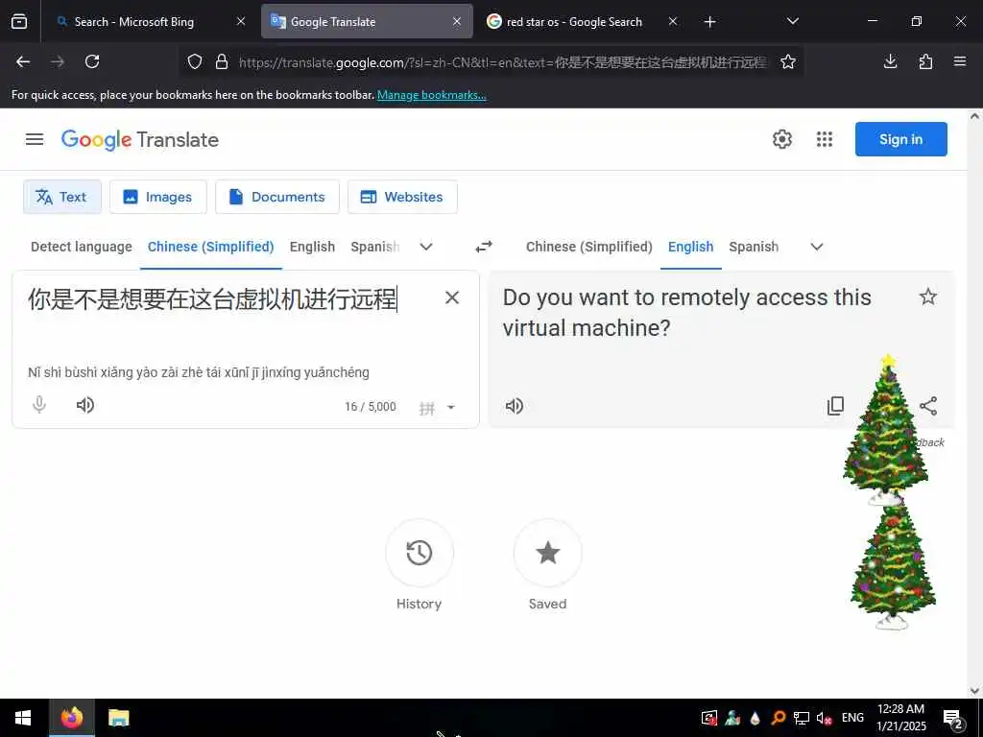
Task: Click the volume tray icon
Action: click(824, 718)
